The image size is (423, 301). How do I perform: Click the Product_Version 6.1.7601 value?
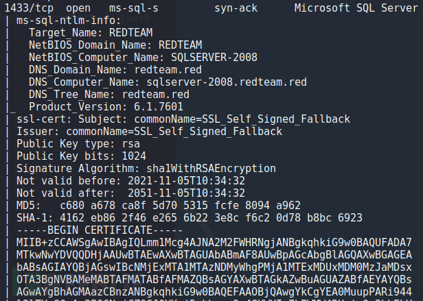159,107
